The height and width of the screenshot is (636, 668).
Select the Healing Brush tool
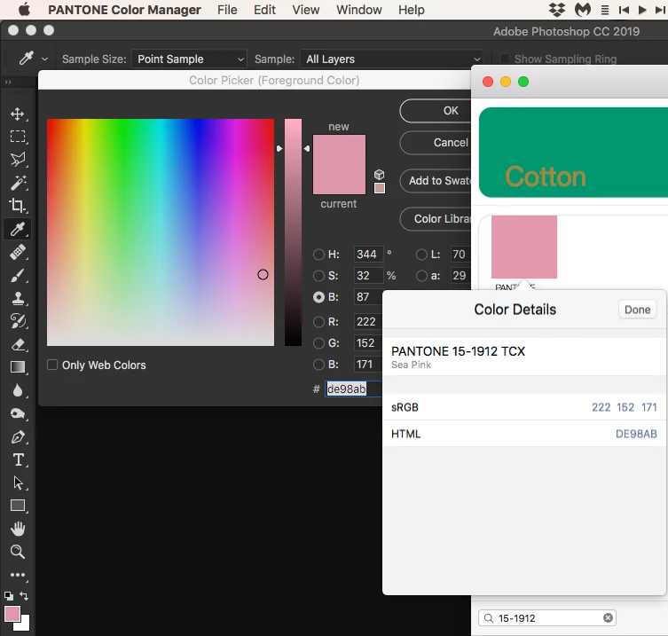coord(18,252)
